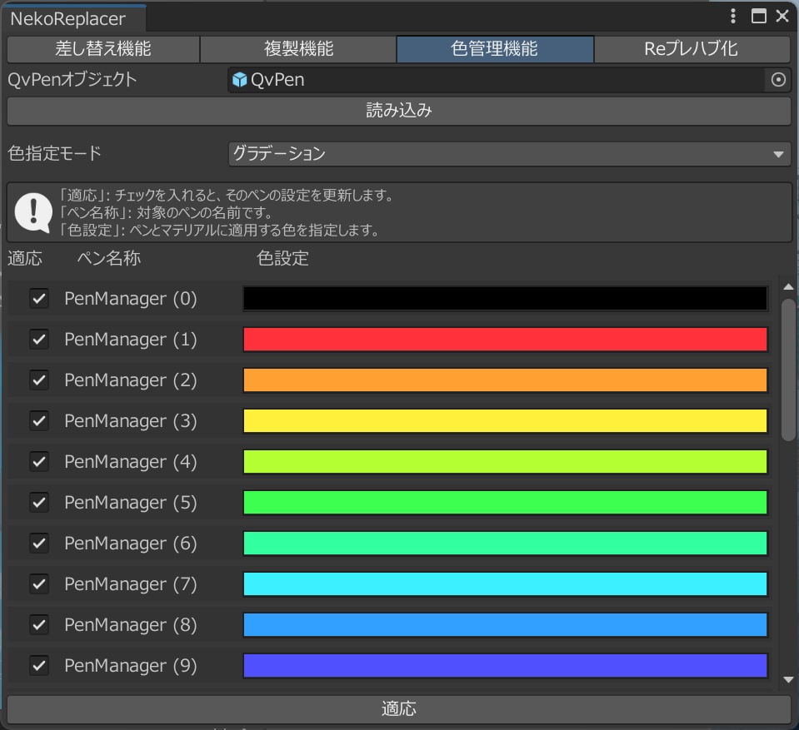Disable 適応 for PenManager (5)

(37, 503)
